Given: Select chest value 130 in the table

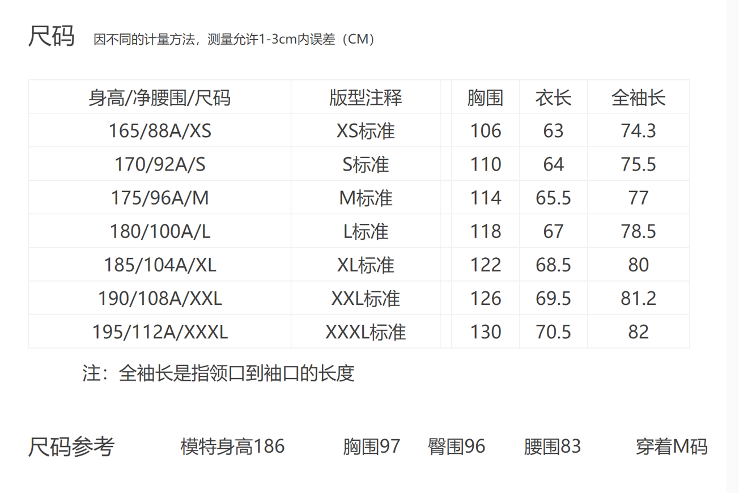Looking at the screenshot, I should 485,332.
